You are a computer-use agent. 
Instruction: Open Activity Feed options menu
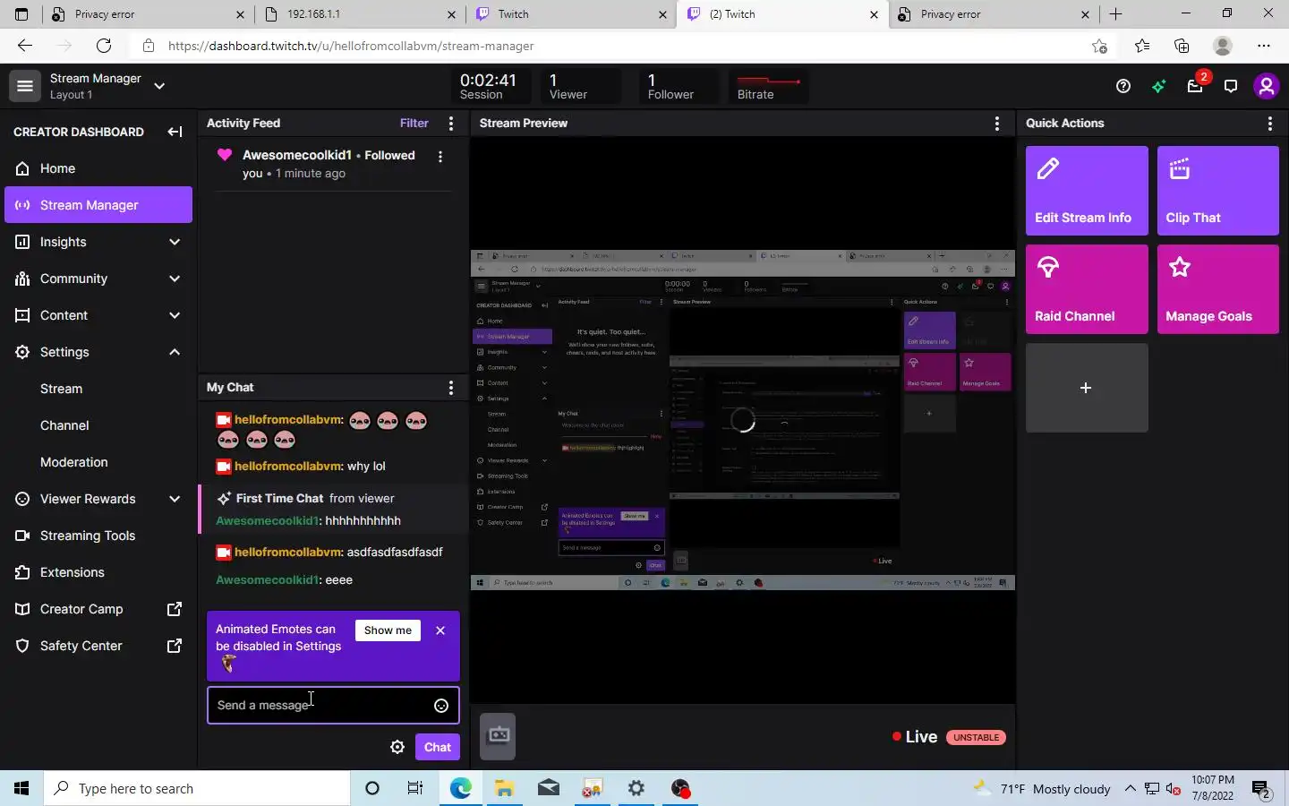tap(451, 124)
